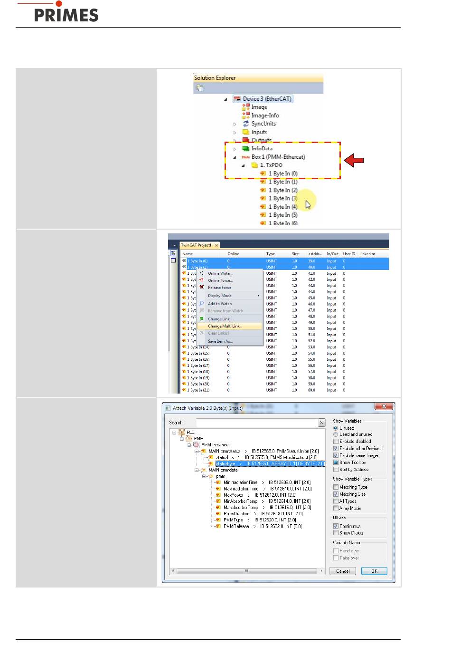451x655 pixels.
Task: Click the Box 1 PMM-Ethercat device icon
Action: point(246,157)
